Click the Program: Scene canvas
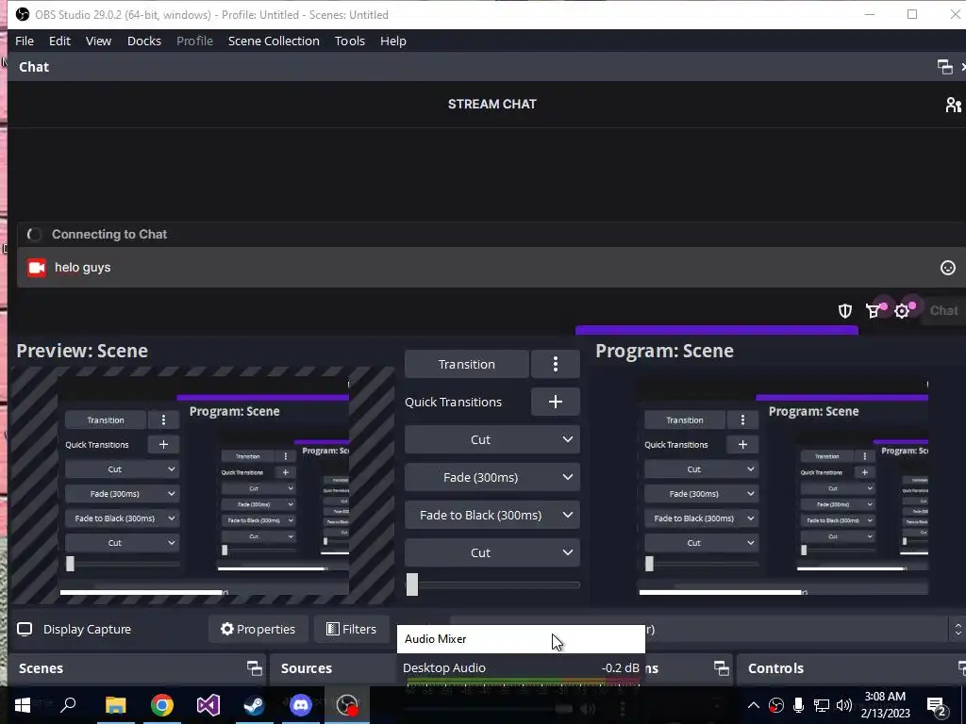The height and width of the screenshot is (724, 966). (782, 485)
